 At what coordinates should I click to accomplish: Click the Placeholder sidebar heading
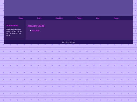point(12,25)
